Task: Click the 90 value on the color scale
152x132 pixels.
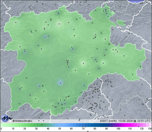Action: click(106, 129)
